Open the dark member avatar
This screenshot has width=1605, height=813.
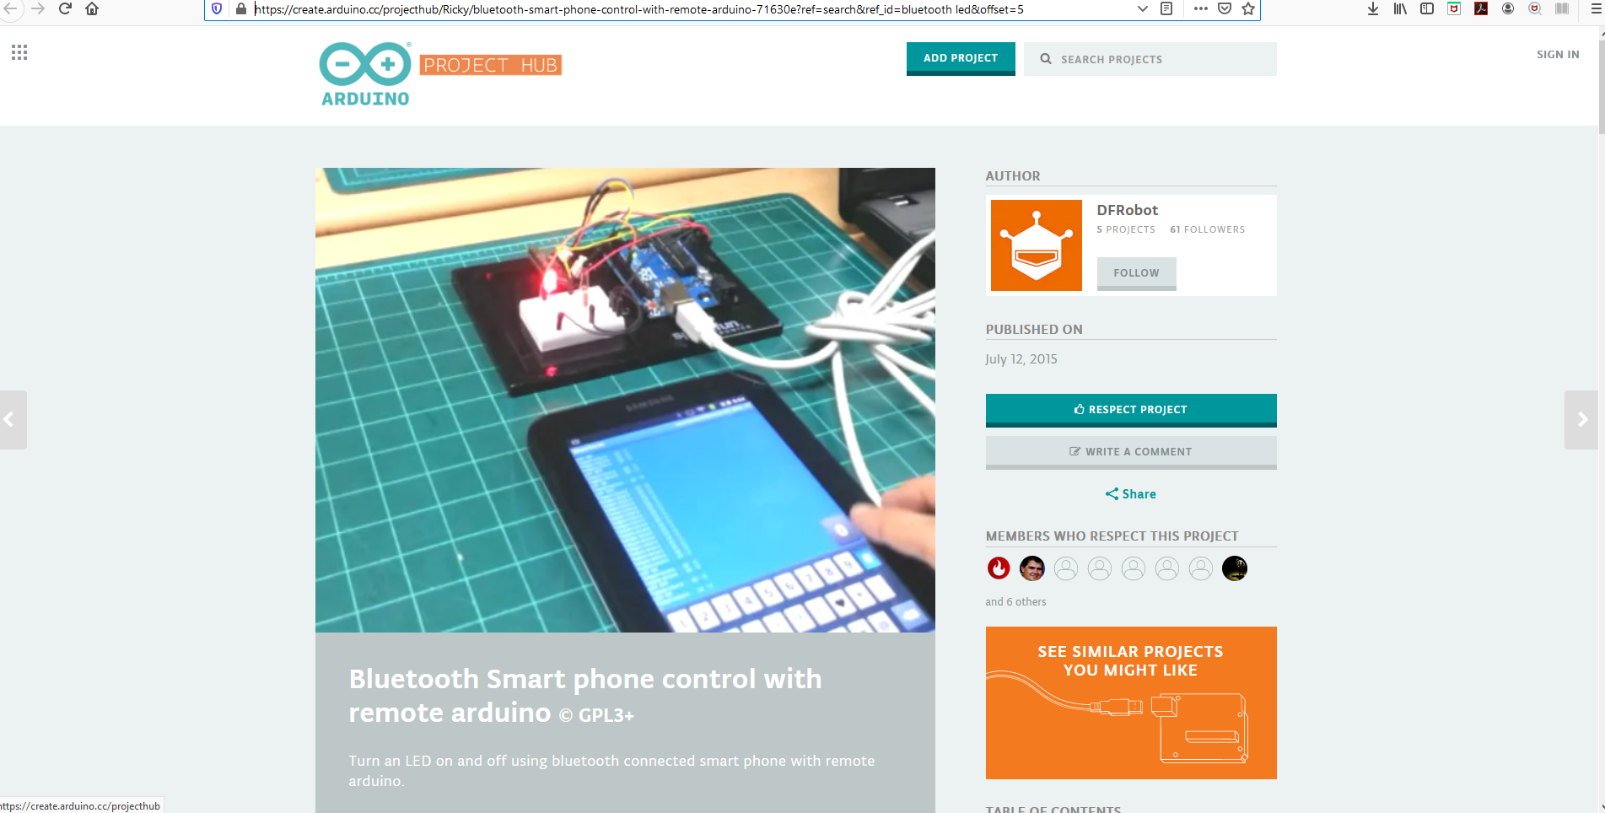tap(1235, 568)
